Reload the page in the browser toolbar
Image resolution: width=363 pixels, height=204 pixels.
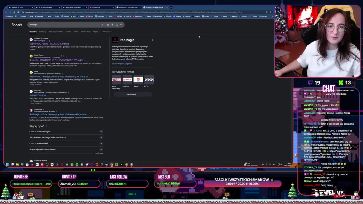(14, 12)
